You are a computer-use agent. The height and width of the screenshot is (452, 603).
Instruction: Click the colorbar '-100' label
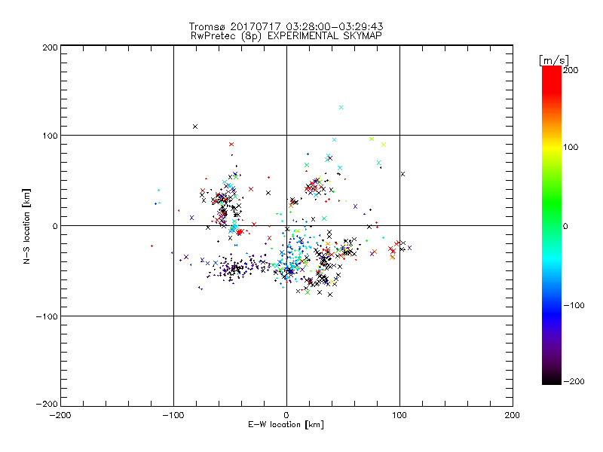pyautogui.click(x=574, y=306)
